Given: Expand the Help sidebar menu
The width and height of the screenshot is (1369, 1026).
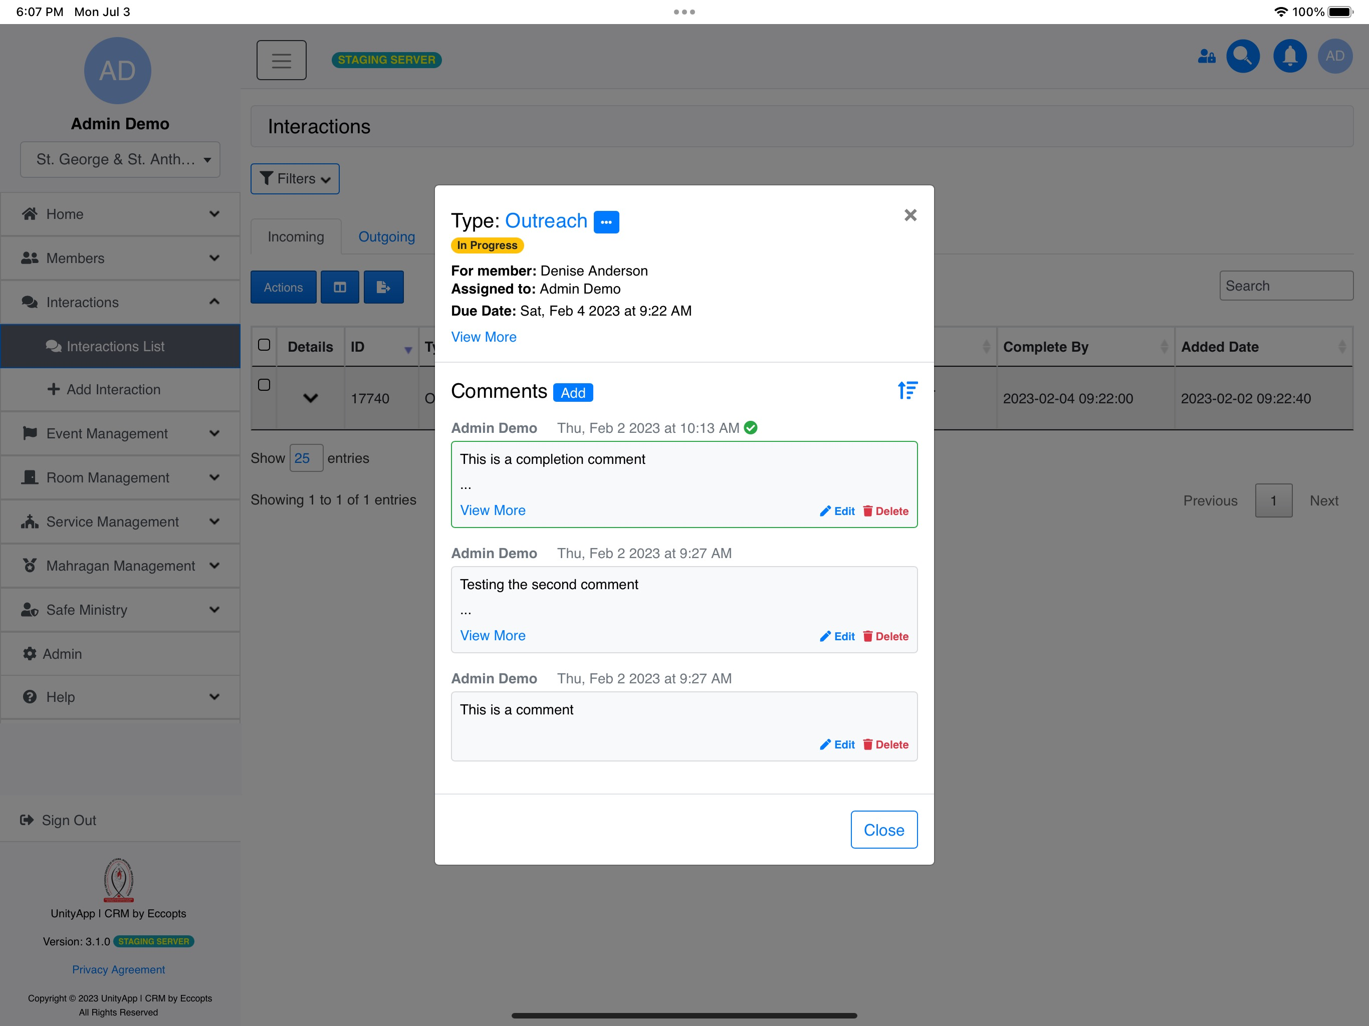Looking at the screenshot, I should [121, 697].
